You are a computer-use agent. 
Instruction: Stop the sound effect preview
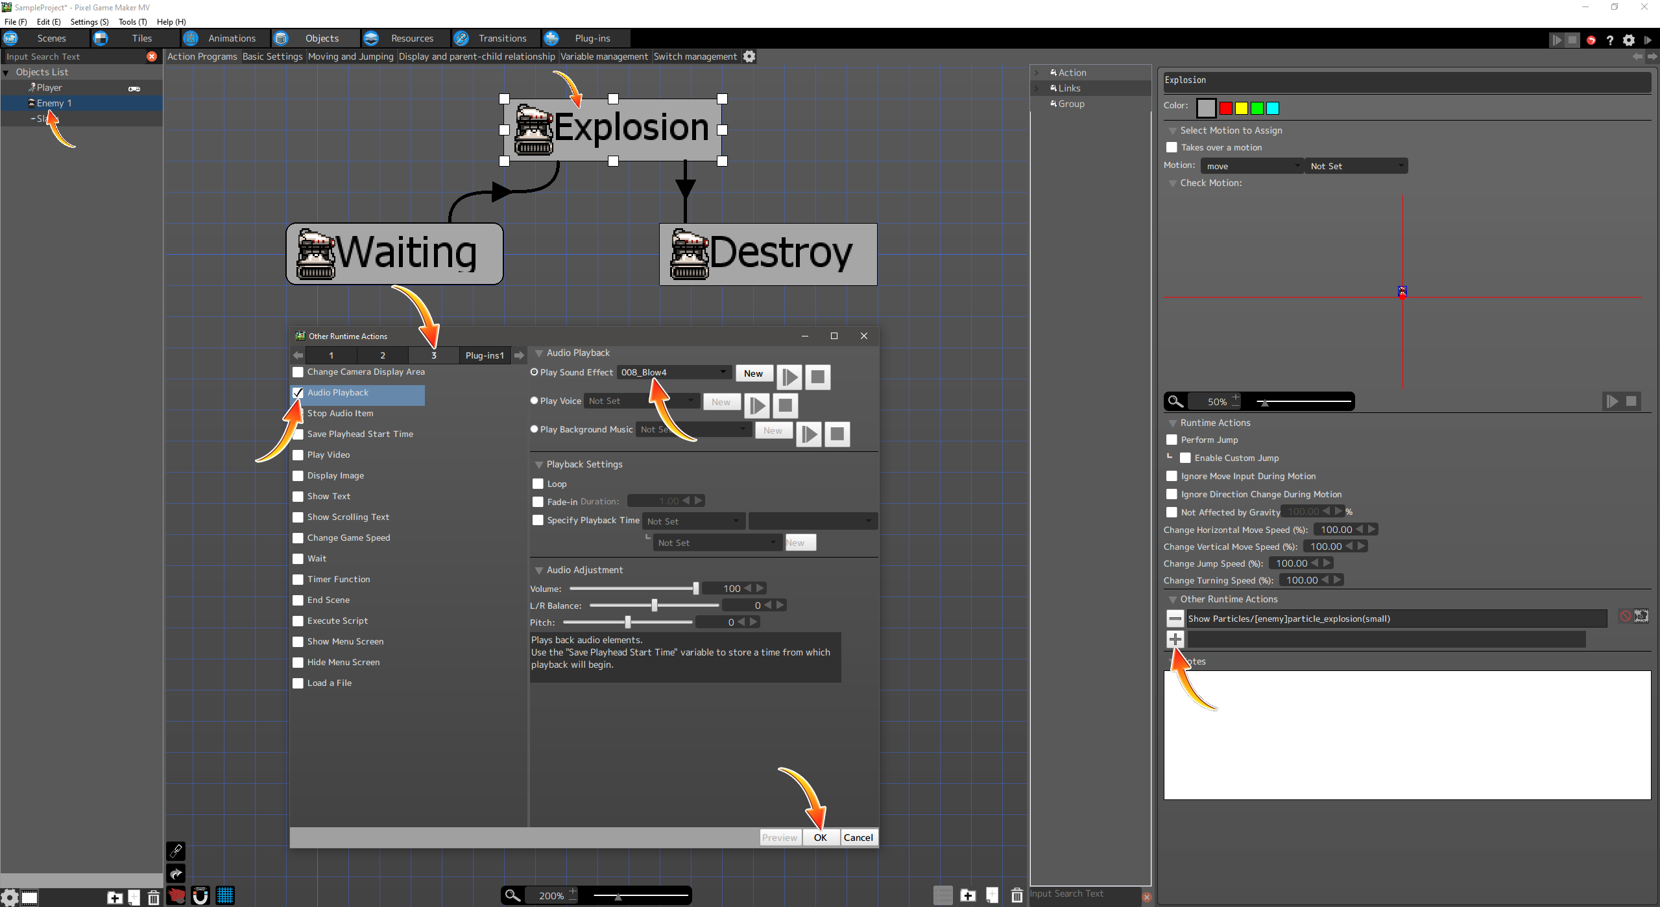817,377
